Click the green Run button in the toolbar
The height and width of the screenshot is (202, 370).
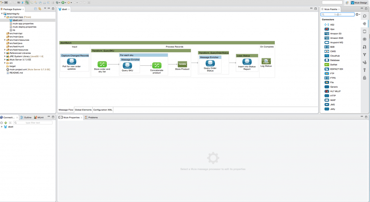tap(63, 3)
